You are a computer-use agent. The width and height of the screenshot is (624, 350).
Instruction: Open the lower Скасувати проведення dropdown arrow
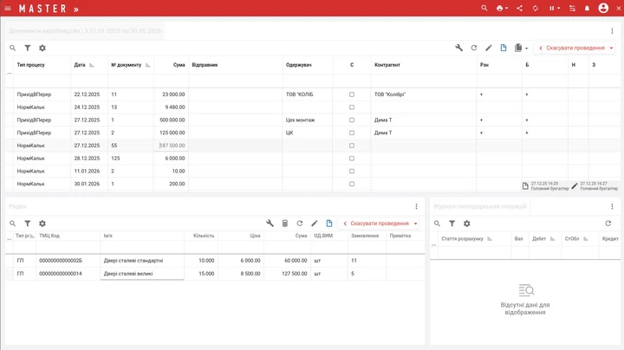click(x=415, y=224)
